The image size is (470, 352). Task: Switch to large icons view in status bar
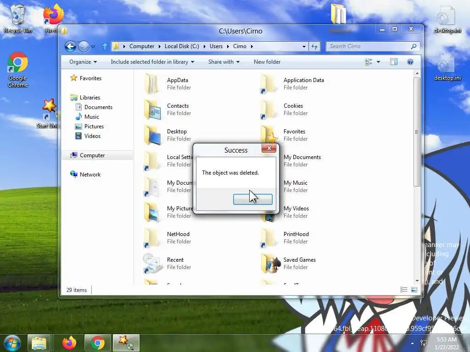point(414,290)
